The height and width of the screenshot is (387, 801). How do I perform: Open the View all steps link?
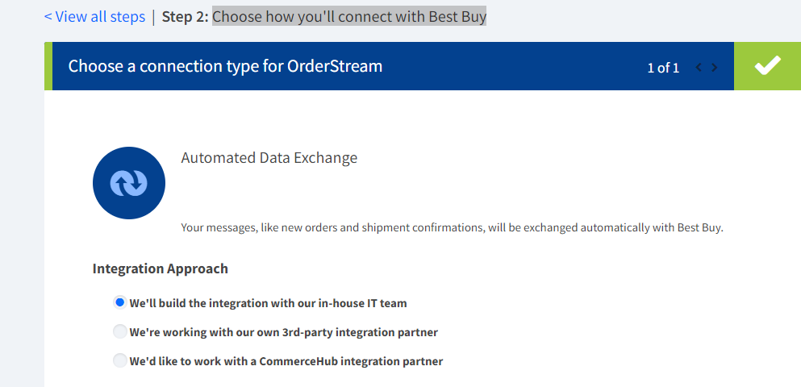point(98,17)
